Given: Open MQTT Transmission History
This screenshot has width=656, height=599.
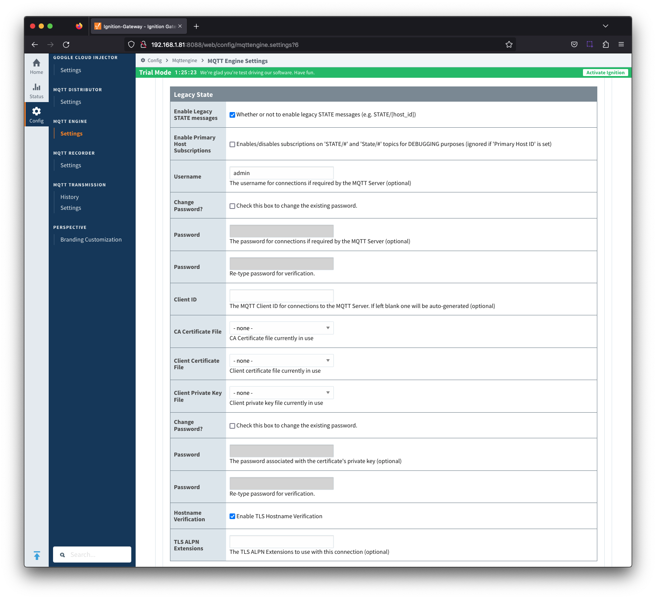Looking at the screenshot, I should pyautogui.click(x=70, y=197).
